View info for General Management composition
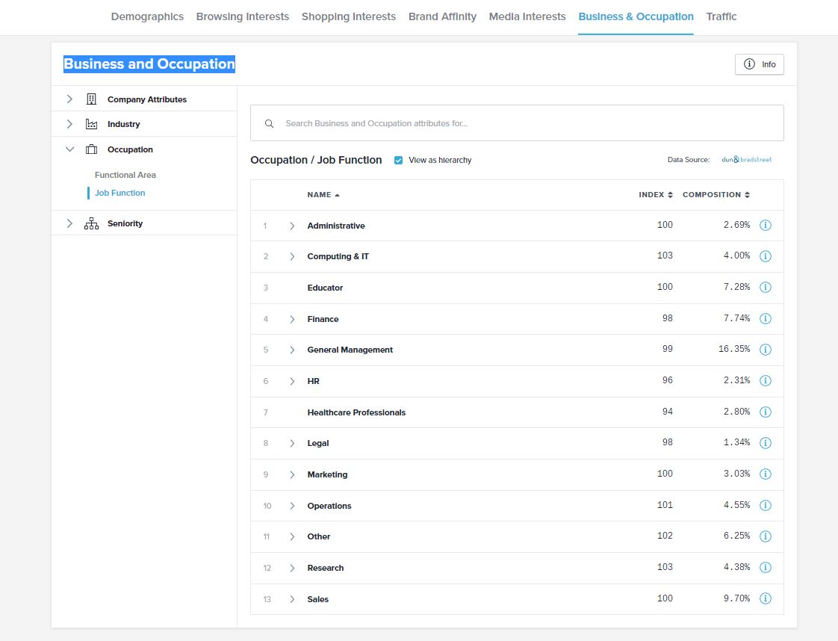838x641 pixels. (765, 349)
